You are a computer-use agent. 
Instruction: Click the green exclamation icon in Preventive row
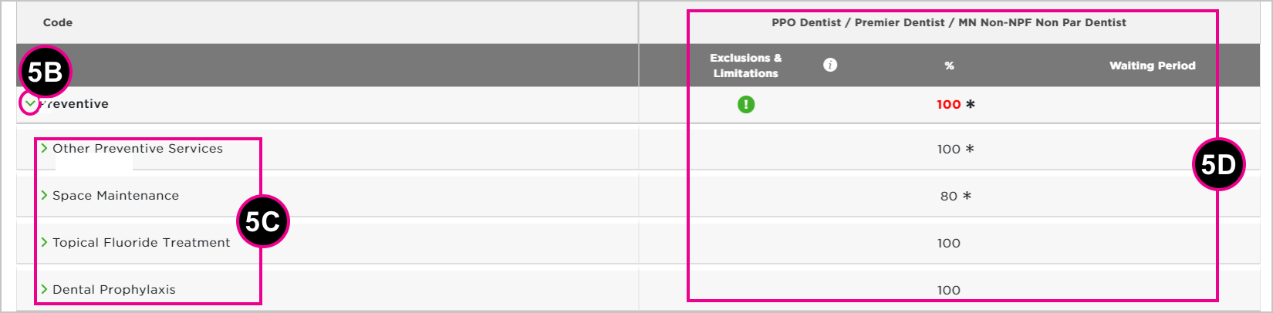746,104
